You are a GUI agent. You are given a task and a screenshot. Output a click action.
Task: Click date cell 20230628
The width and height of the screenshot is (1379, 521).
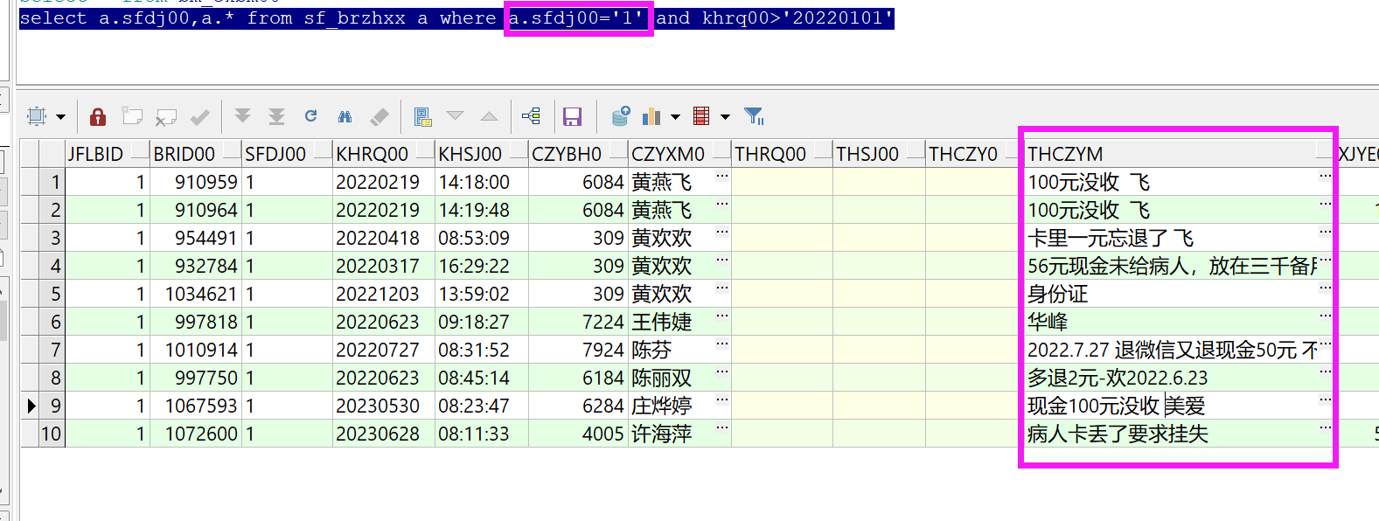point(383,434)
